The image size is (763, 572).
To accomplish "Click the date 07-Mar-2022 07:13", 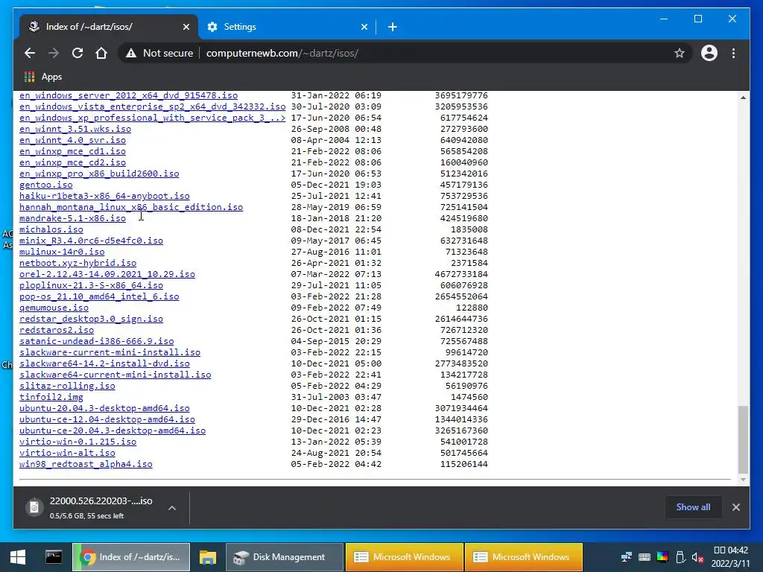I will pos(336,275).
